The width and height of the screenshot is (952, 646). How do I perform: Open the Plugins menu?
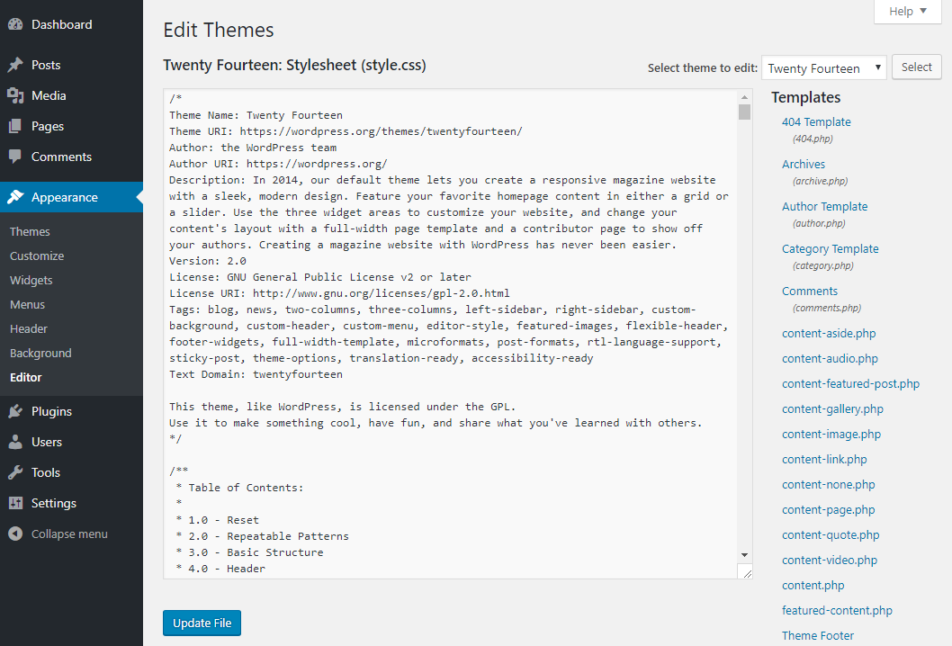coord(72,411)
